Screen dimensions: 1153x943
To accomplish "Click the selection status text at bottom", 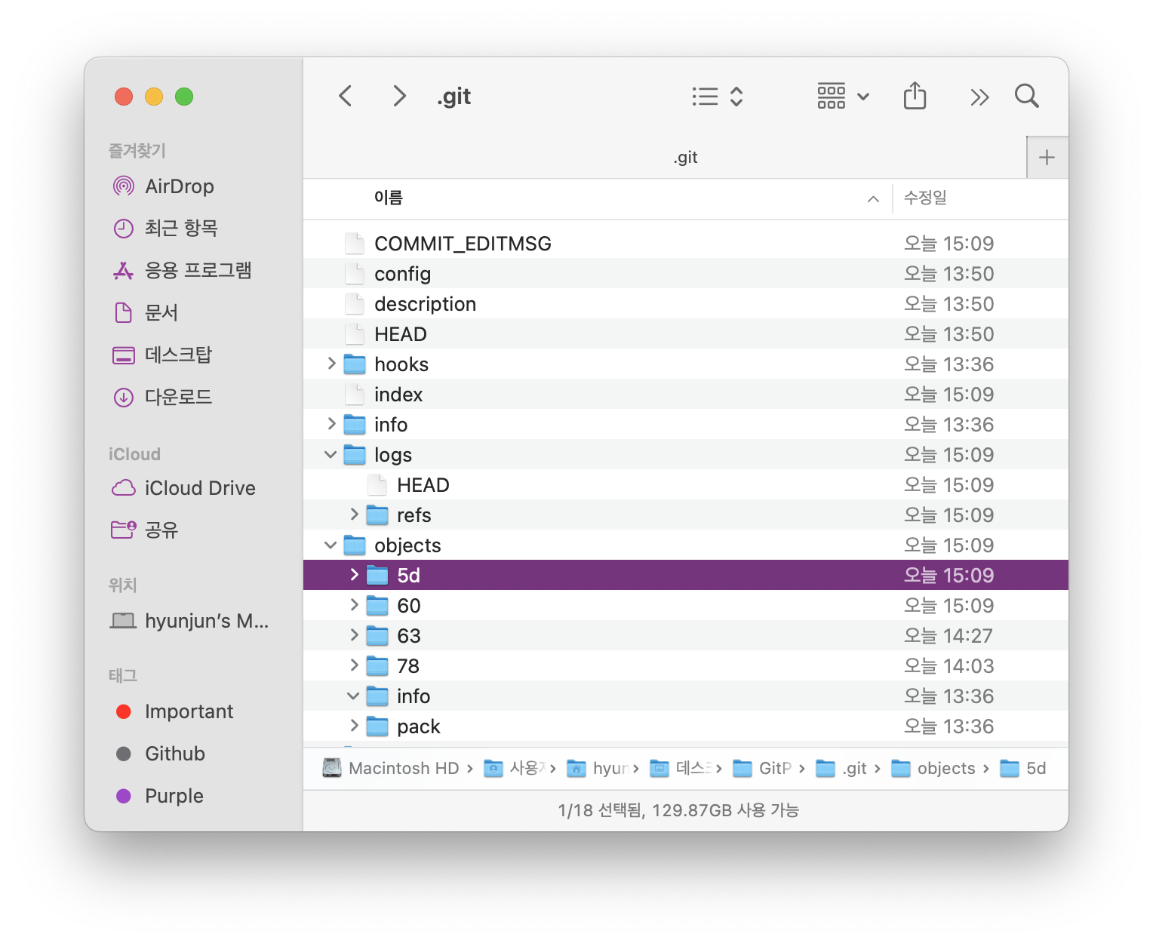I will point(678,810).
